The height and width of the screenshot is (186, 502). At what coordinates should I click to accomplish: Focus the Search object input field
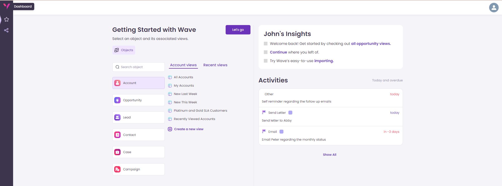pos(139,67)
